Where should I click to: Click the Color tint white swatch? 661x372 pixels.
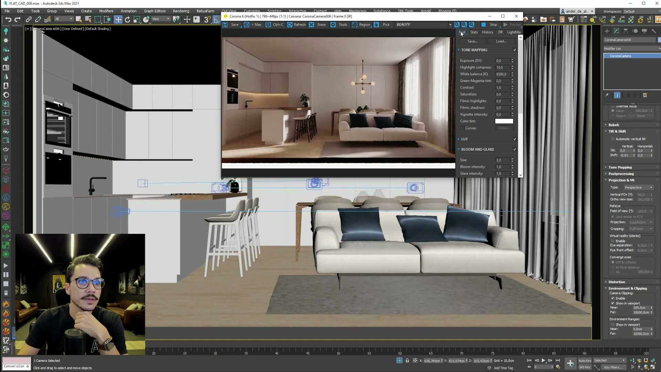(504, 121)
